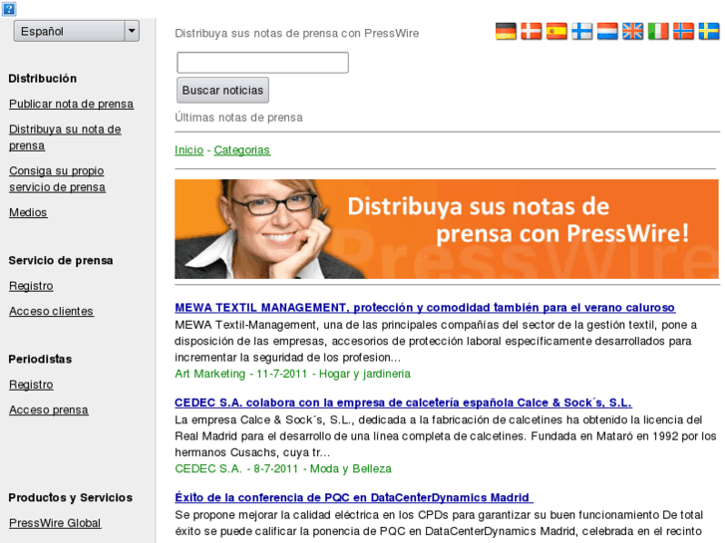The width and height of the screenshot is (725, 543).
Task: Click the Buscar noticias button
Action: (x=222, y=90)
